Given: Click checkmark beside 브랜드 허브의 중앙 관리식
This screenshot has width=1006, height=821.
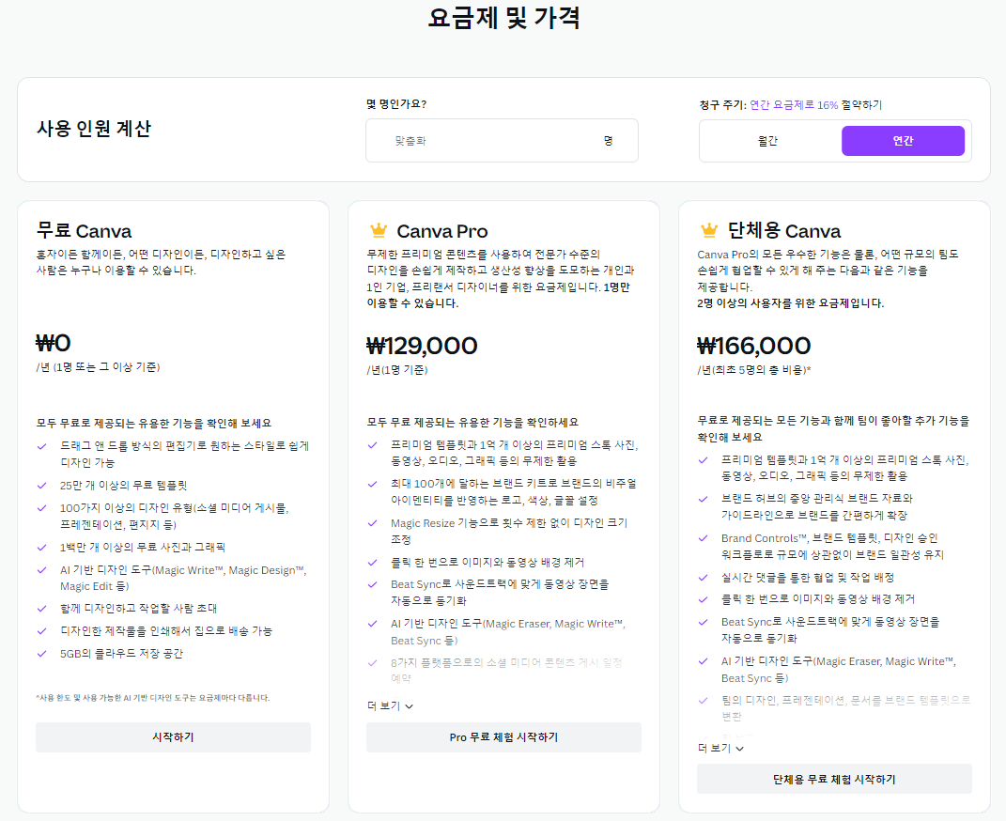Looking at the screenshot, I should tap(704, 499).
